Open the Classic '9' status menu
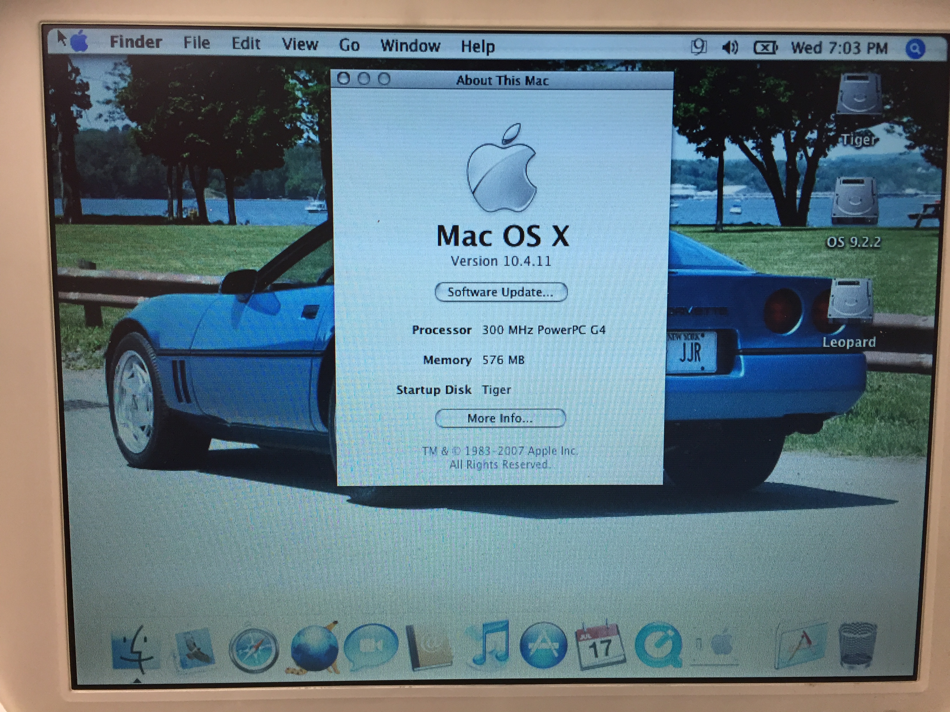This screenshot has width=950, height=712. pyautogui.click(x=698, y=47)
